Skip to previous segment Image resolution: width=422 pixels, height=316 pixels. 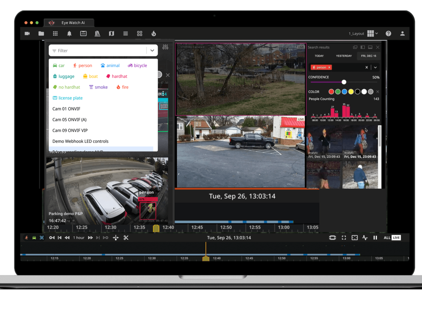point(60,238)
